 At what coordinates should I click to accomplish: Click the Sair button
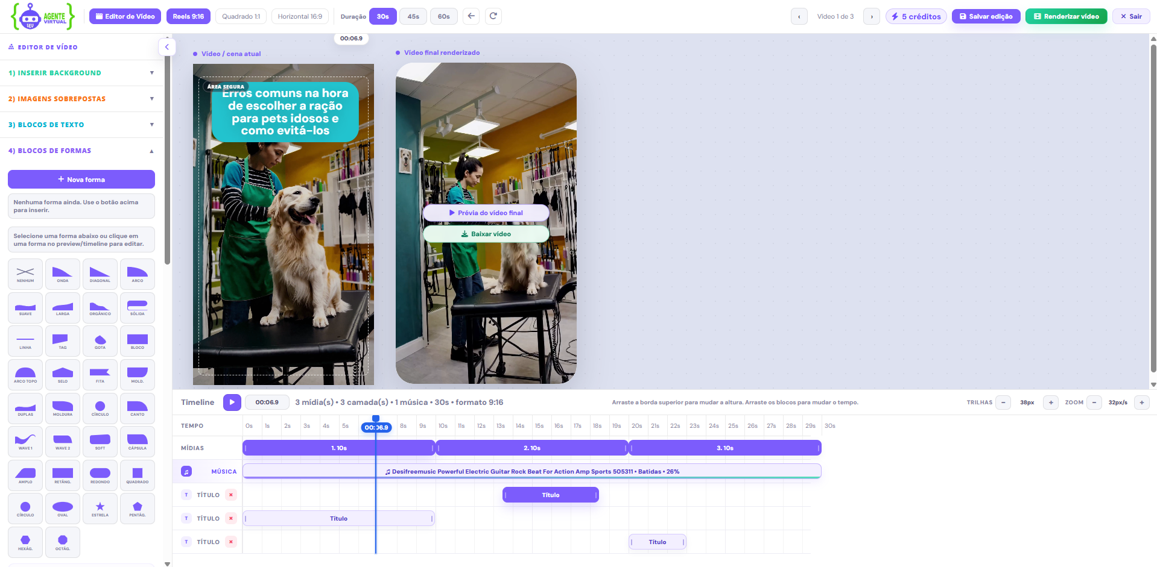pos(1131,16)
